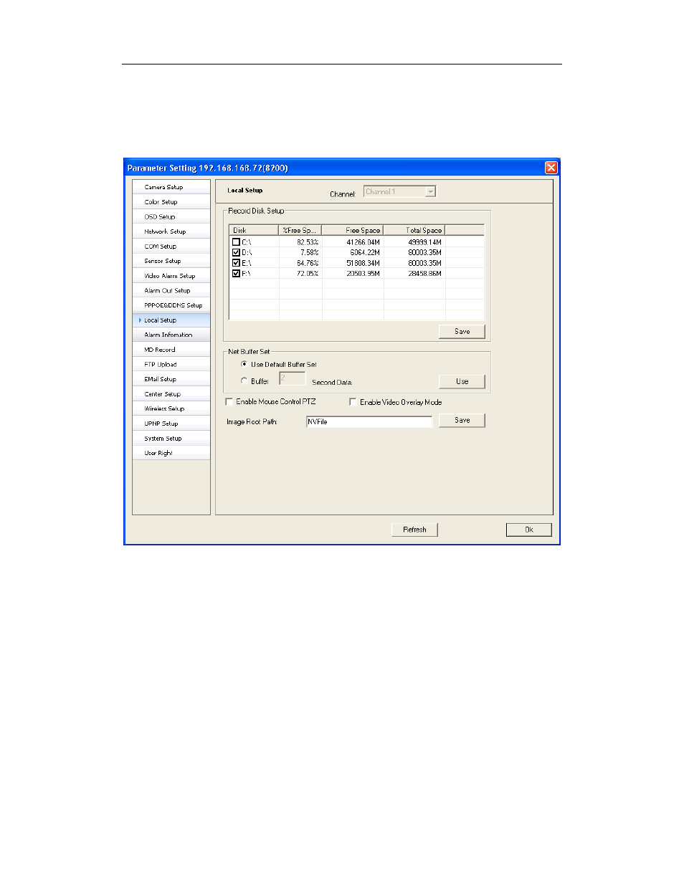This screenshot has width=684, height=885.
Task: Select MD Record in sidebar
Action: coord(171,350)
